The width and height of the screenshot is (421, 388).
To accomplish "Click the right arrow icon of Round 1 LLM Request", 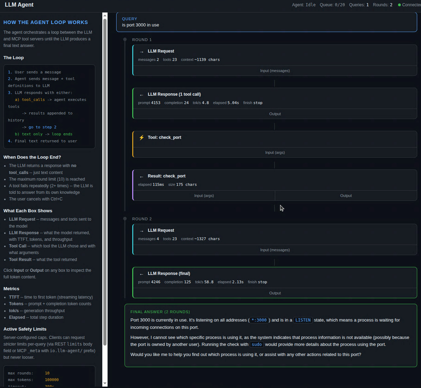I will (142, 52).
